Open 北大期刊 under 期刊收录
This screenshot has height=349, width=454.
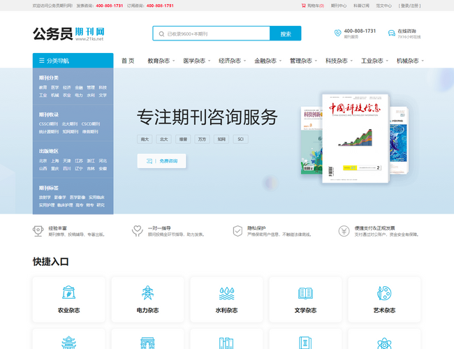pyautogui.click(x=70, y=124)
